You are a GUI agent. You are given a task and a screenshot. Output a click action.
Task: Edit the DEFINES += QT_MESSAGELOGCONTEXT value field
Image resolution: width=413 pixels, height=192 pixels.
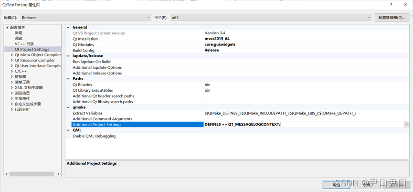tap(304, 125)
